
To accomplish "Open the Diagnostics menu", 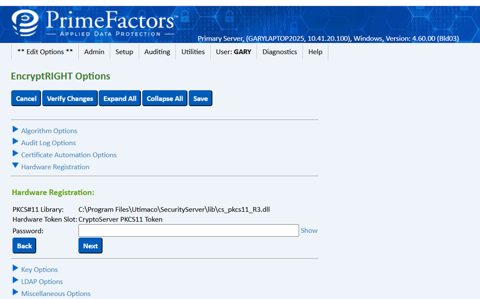I will [x=280, y=52].
